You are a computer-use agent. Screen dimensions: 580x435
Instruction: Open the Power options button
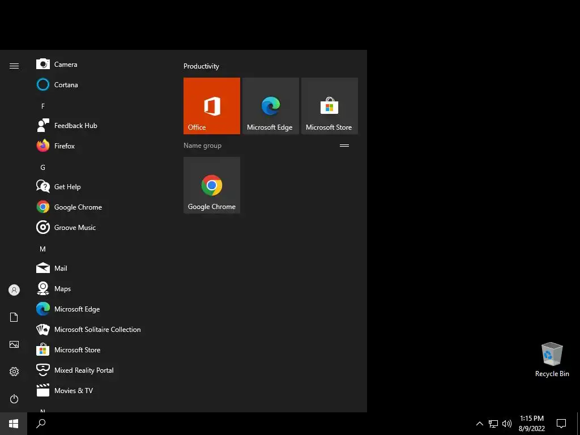point(14,399)
